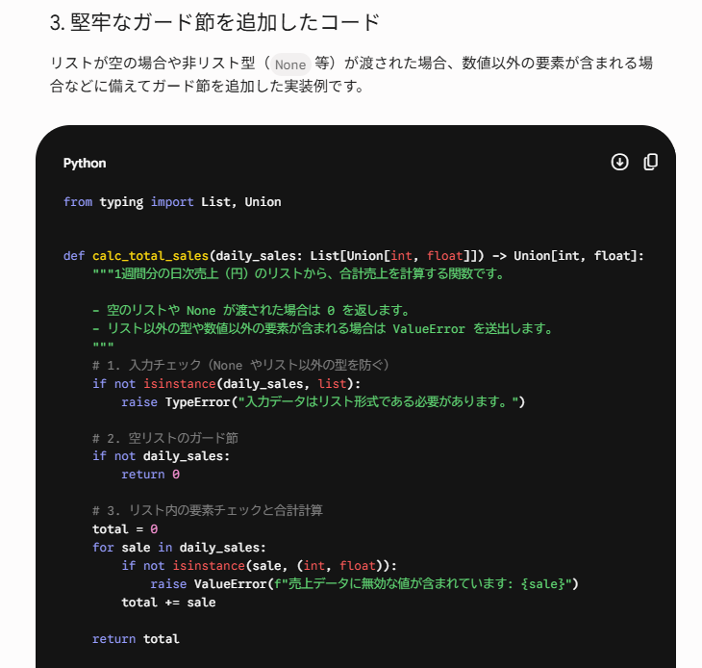Click the 'for sale in daily_sales' line
702x668 pixels.
(179, 548)
